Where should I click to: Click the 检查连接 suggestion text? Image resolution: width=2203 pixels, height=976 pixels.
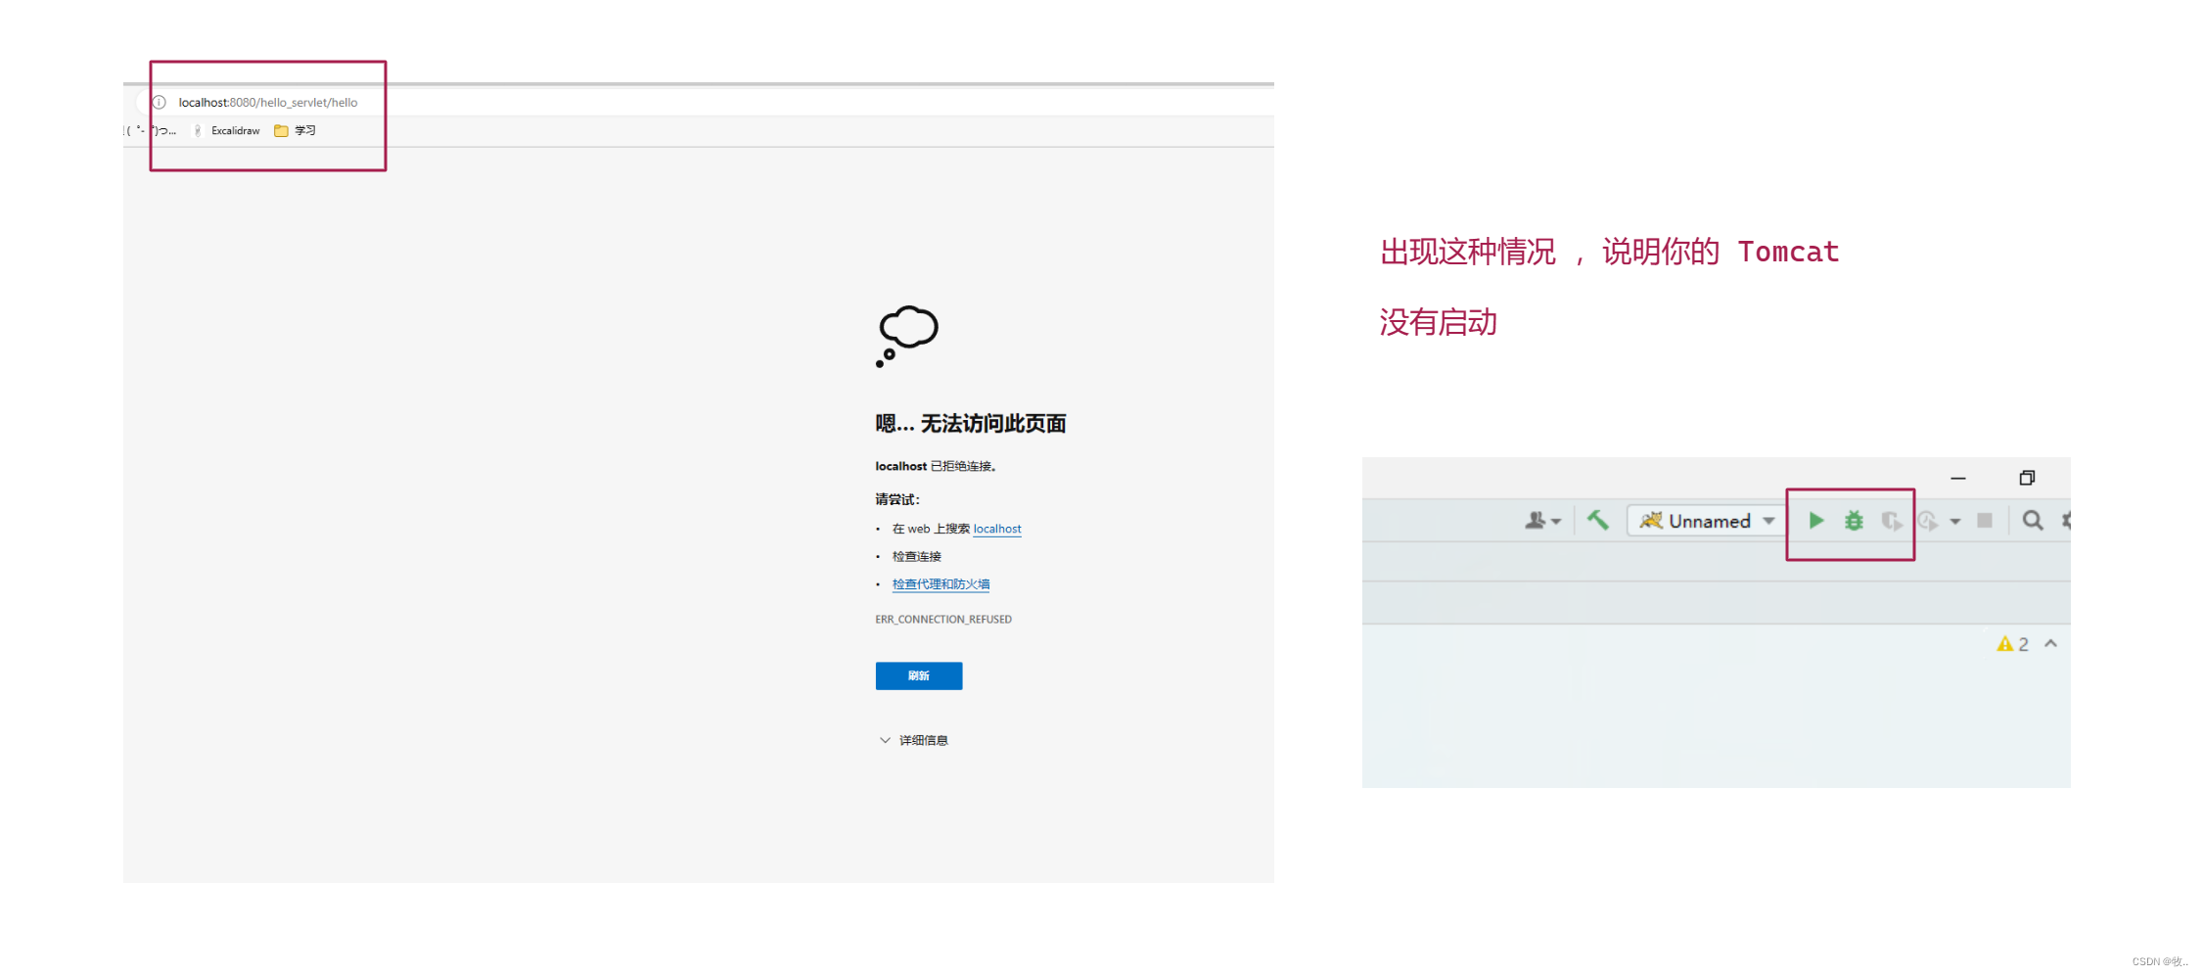[916, 557]
